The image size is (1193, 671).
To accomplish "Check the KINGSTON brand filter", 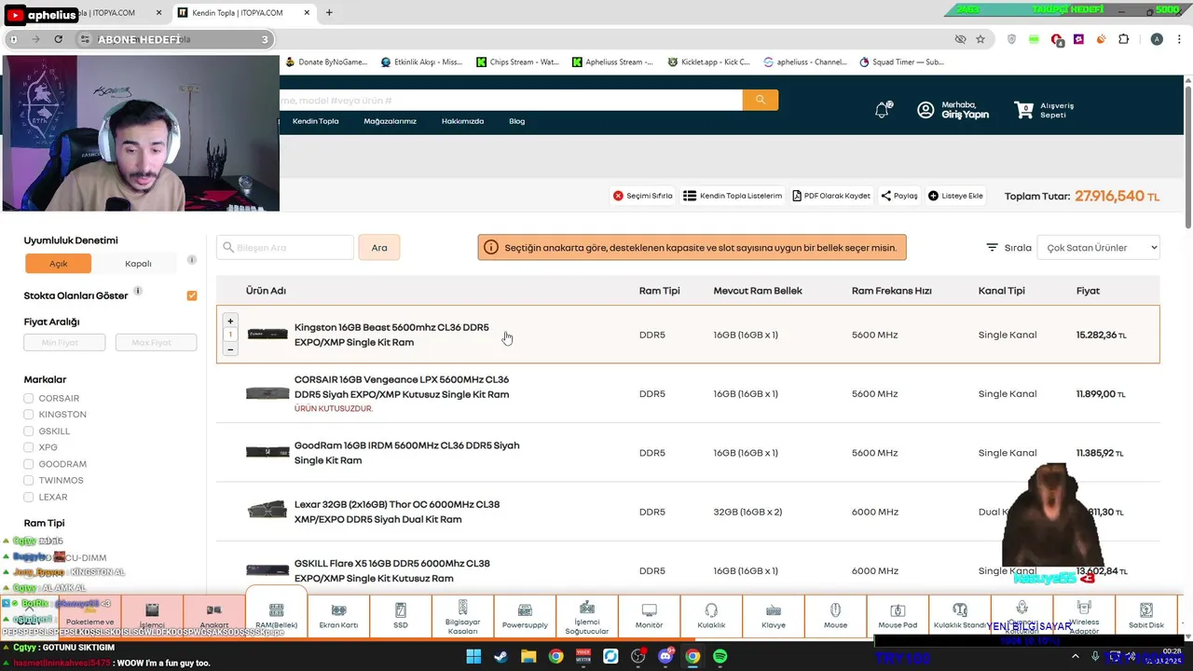I will click(x=29, y=415).
